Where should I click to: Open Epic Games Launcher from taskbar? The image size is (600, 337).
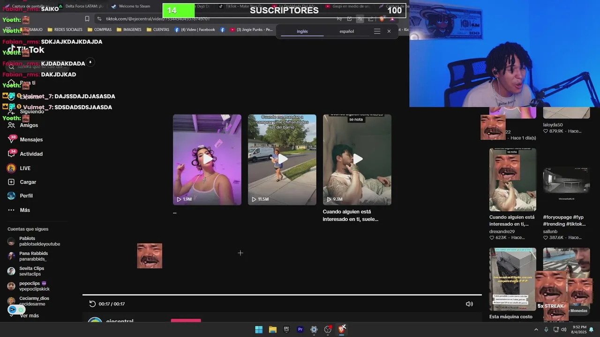286,330
